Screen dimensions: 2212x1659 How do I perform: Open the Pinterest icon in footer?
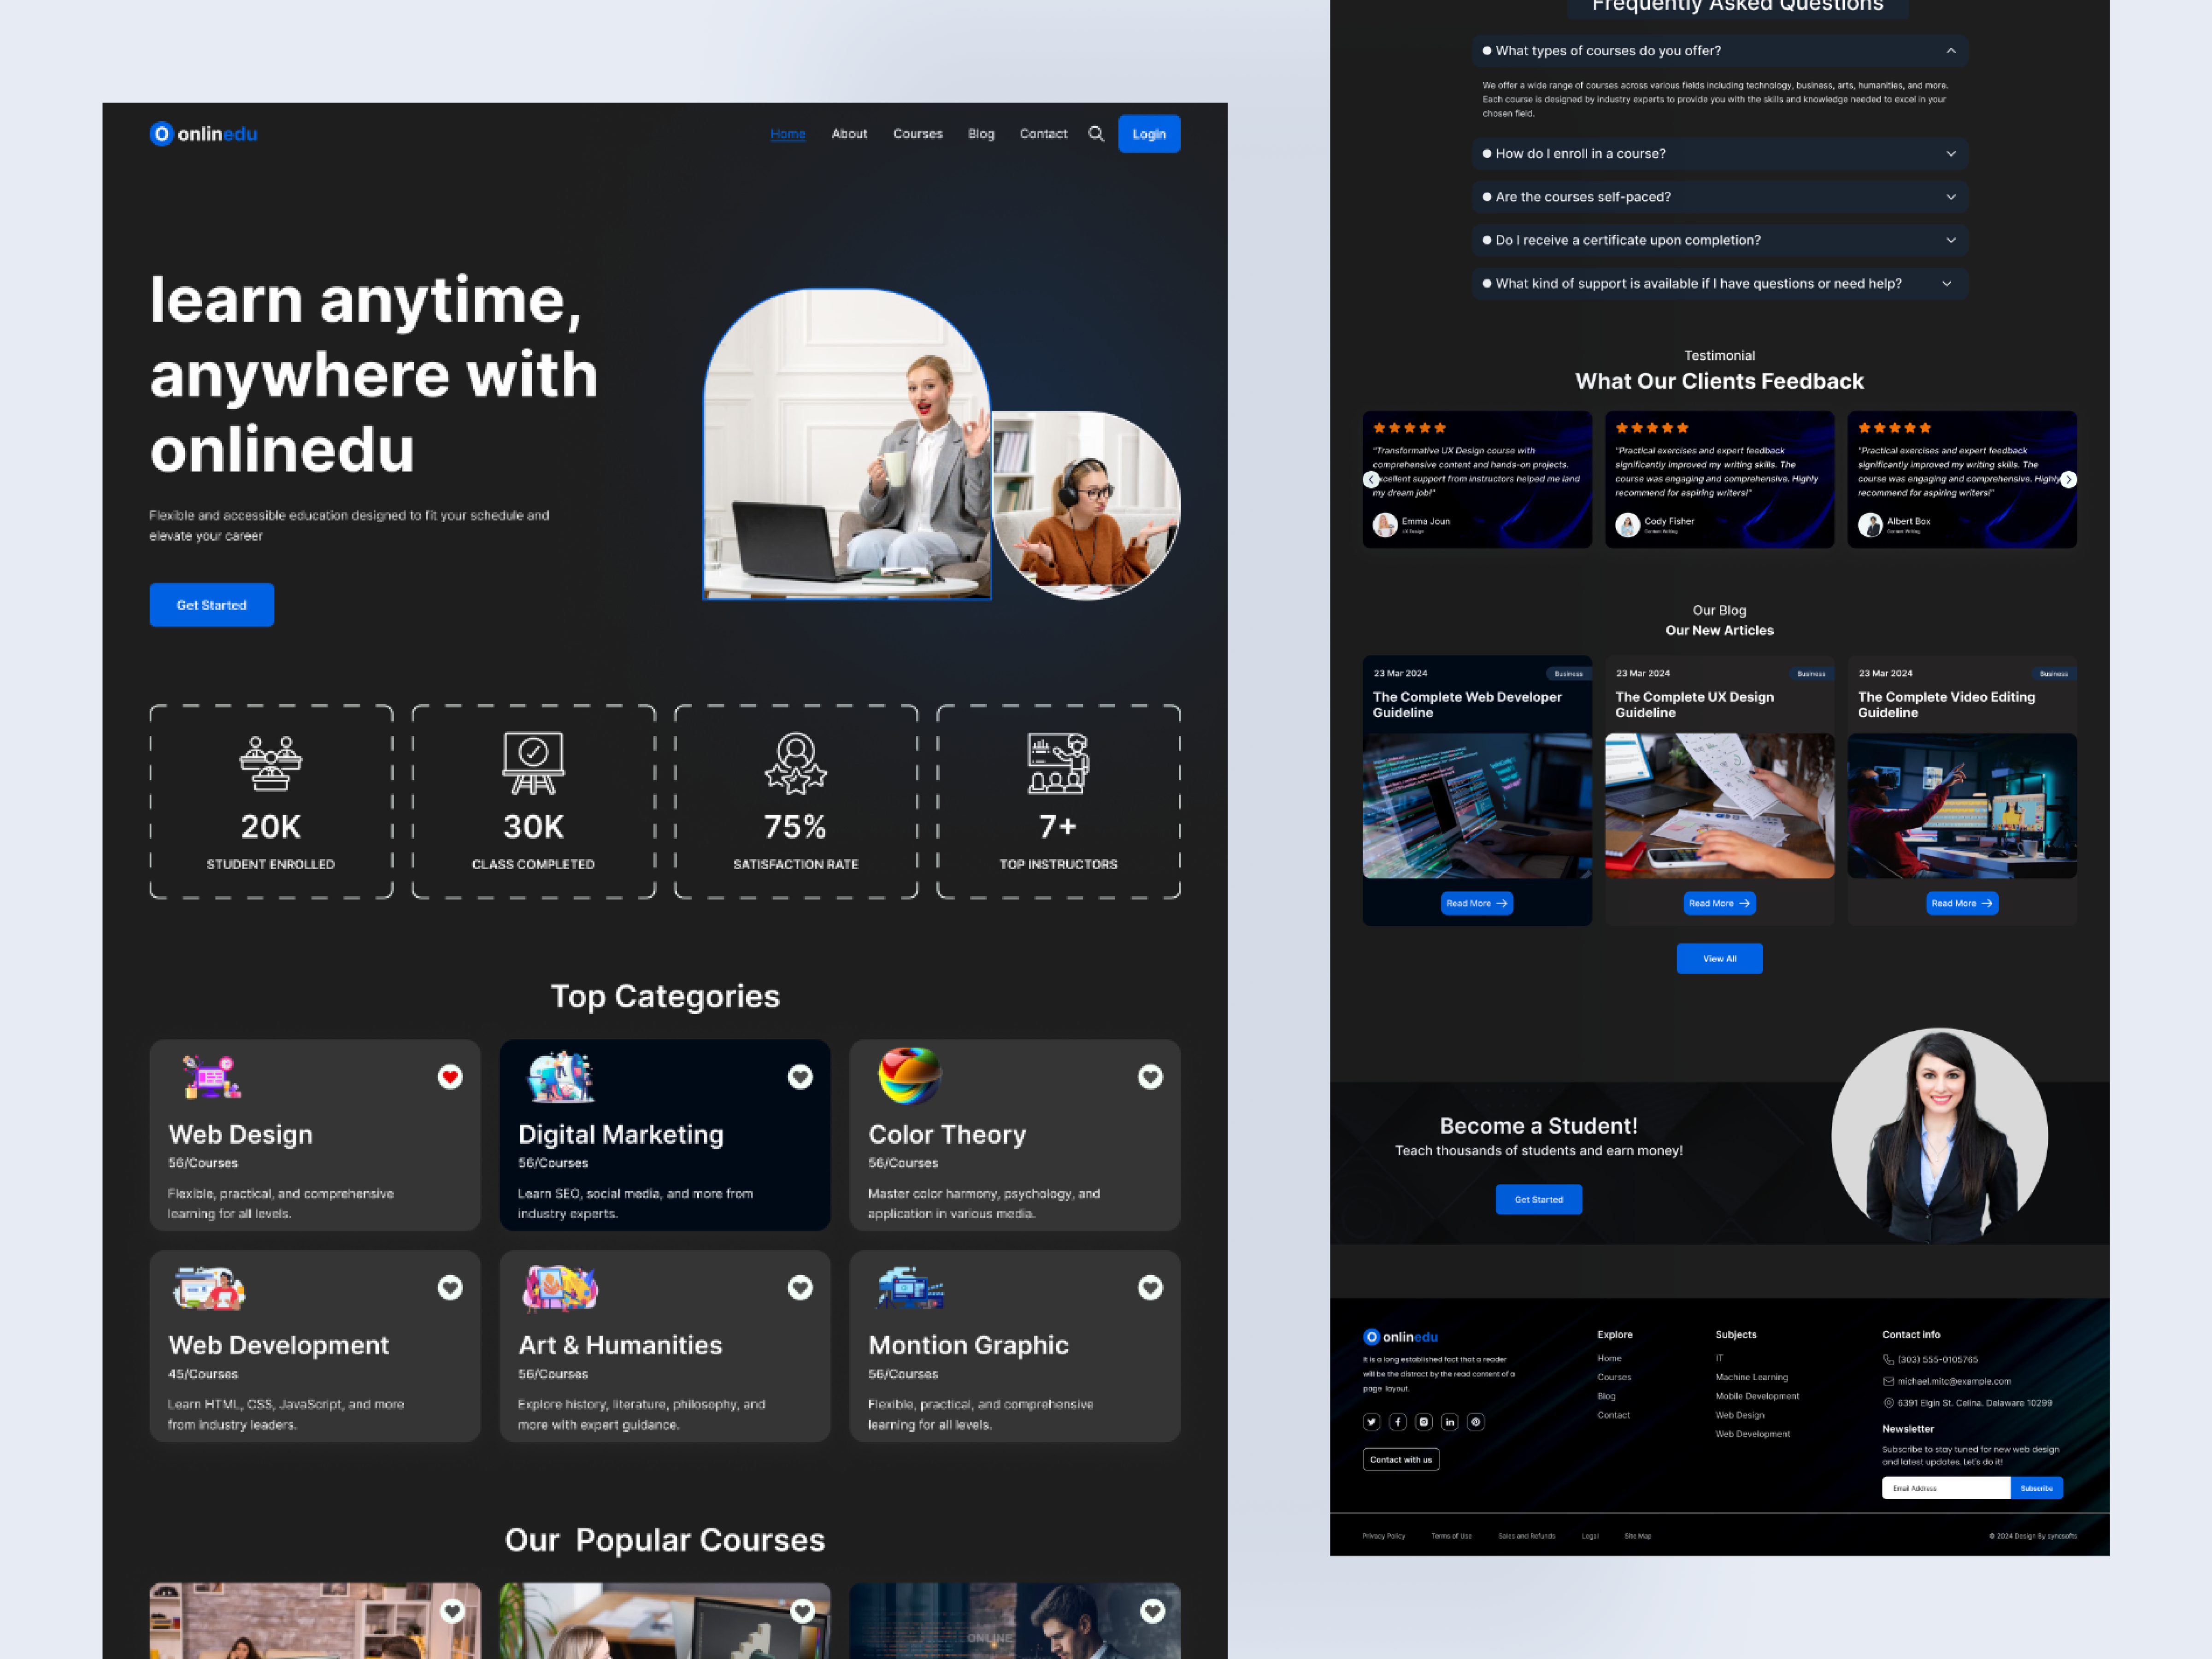click(x=1476, y=1422)
